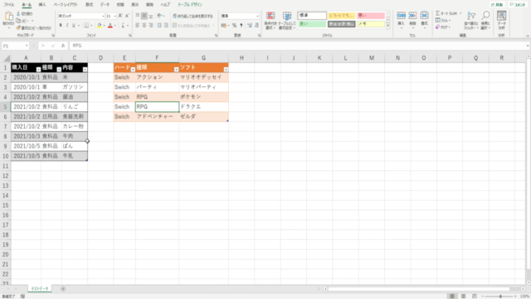Switch to the Page Layout (ページレイアウト) tab
531x299 pixels.
(x=66, y=4)
